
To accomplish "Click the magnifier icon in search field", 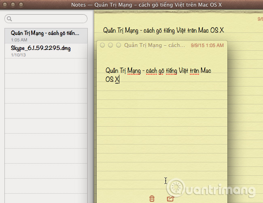I will pyautogui.click(x=9, y=19).
